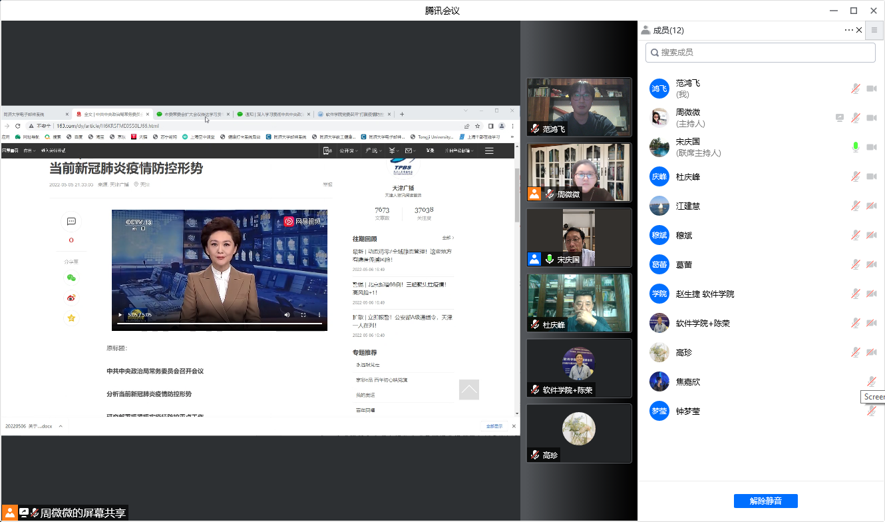
Task: Mute 宋庆国's active green microphone
Action: click(x=856, y=147)
